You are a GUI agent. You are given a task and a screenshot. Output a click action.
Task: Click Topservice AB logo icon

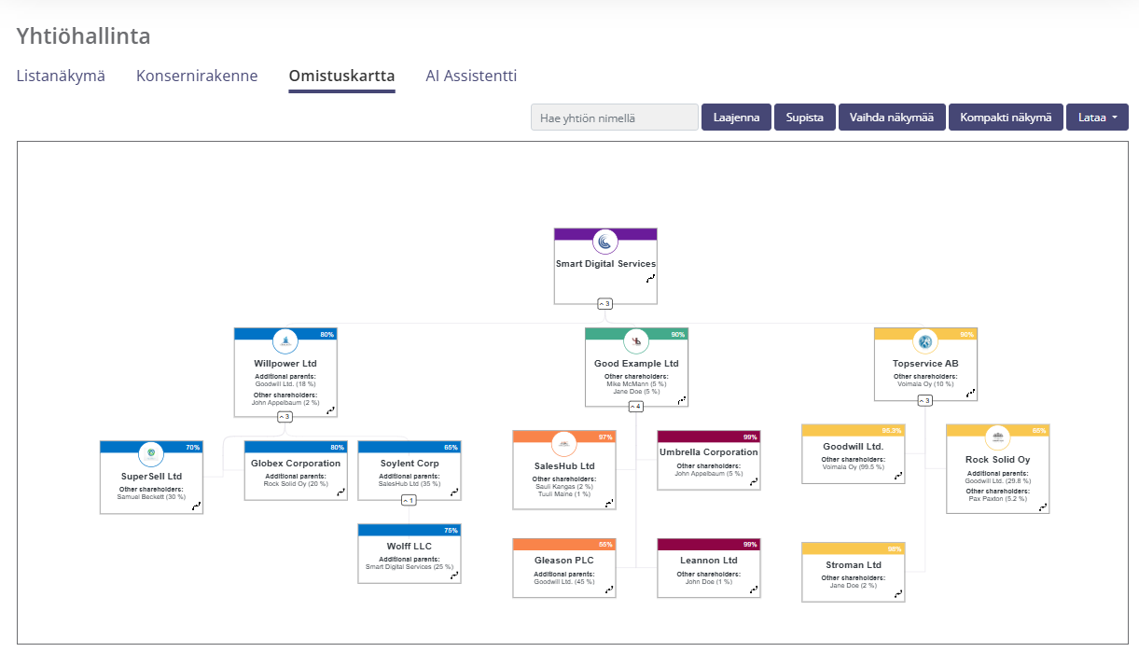point(924,341)
